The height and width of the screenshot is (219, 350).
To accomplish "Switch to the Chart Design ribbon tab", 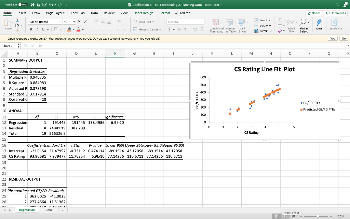I will pyautogui.click(x=143, y=13).
